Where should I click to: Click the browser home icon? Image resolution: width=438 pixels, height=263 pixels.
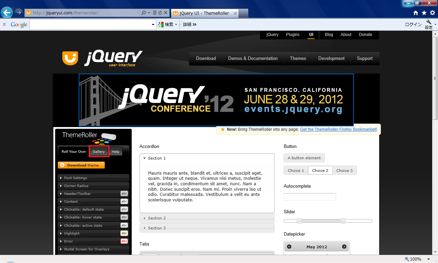click(416, 13)
